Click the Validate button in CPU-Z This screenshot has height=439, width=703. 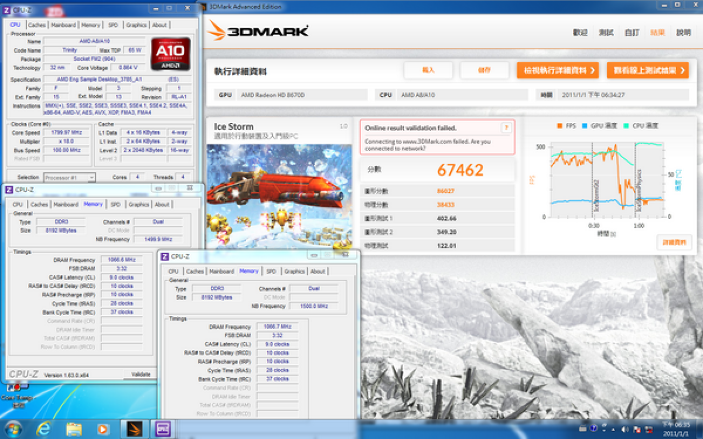coord(141,374)
